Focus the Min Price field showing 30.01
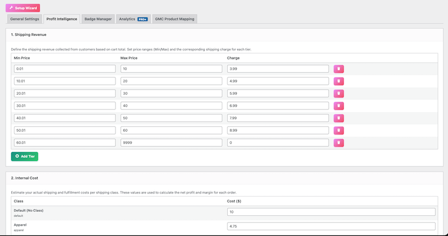 tap(65, 105)
